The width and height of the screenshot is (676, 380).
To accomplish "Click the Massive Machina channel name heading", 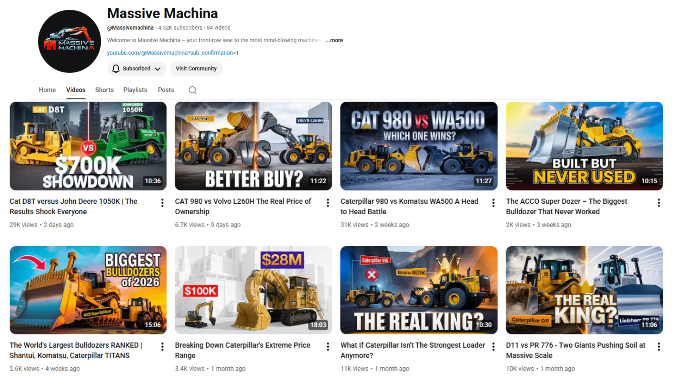I will 162,13.
